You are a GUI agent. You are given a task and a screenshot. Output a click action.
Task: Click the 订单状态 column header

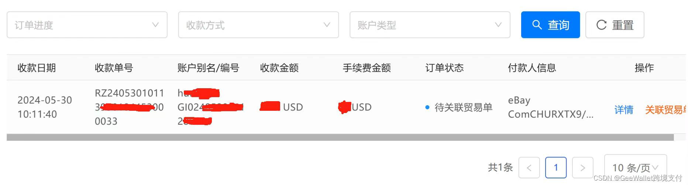click(444, 68)
